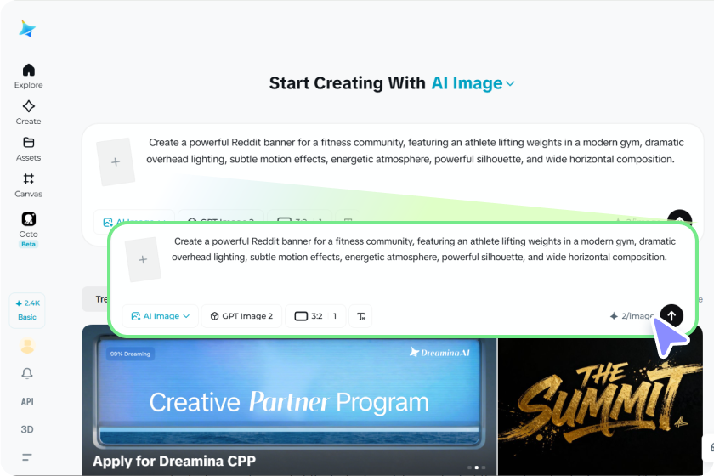Open the user profile avatar
This screenshot has height=476, width=714.
coord(27,346)
